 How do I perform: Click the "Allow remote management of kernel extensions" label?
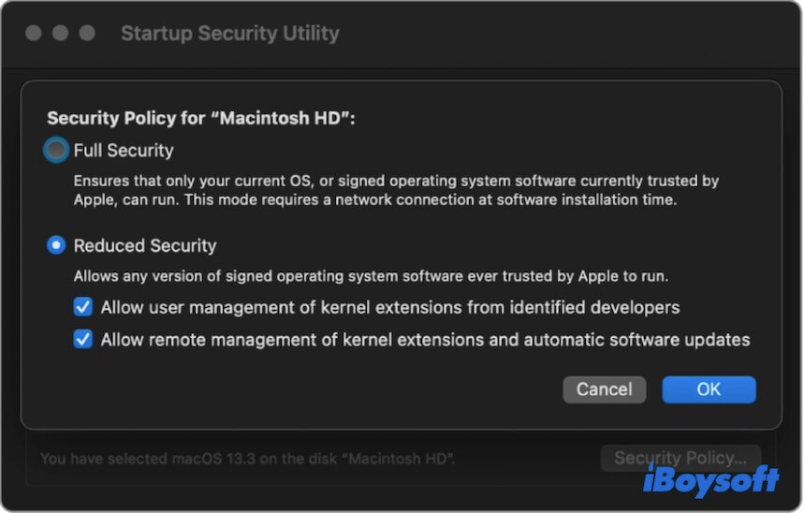[425, 339]
